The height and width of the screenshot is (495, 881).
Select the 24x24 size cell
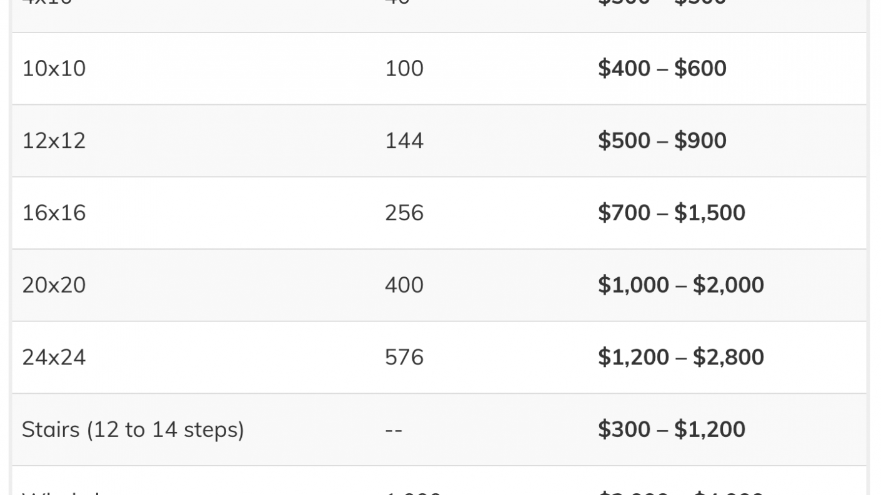[54, 357]
